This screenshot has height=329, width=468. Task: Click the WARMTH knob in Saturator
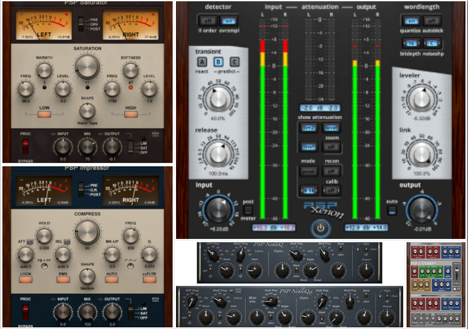44,71
